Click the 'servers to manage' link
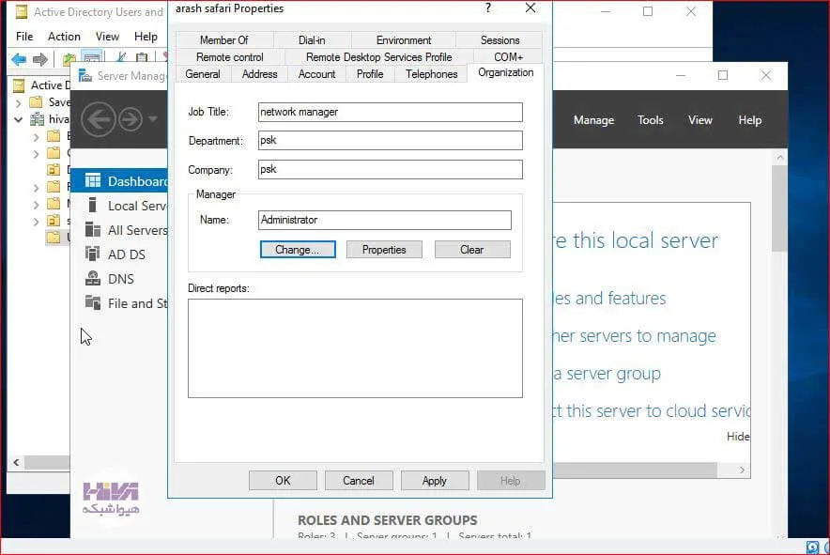Viewport: 830px width, 555px height. point(648,336)
